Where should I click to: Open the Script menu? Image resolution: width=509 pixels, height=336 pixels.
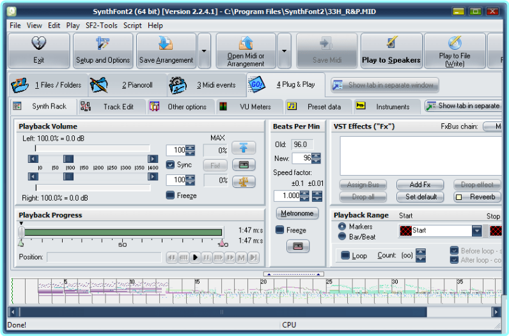click(132, 26)
